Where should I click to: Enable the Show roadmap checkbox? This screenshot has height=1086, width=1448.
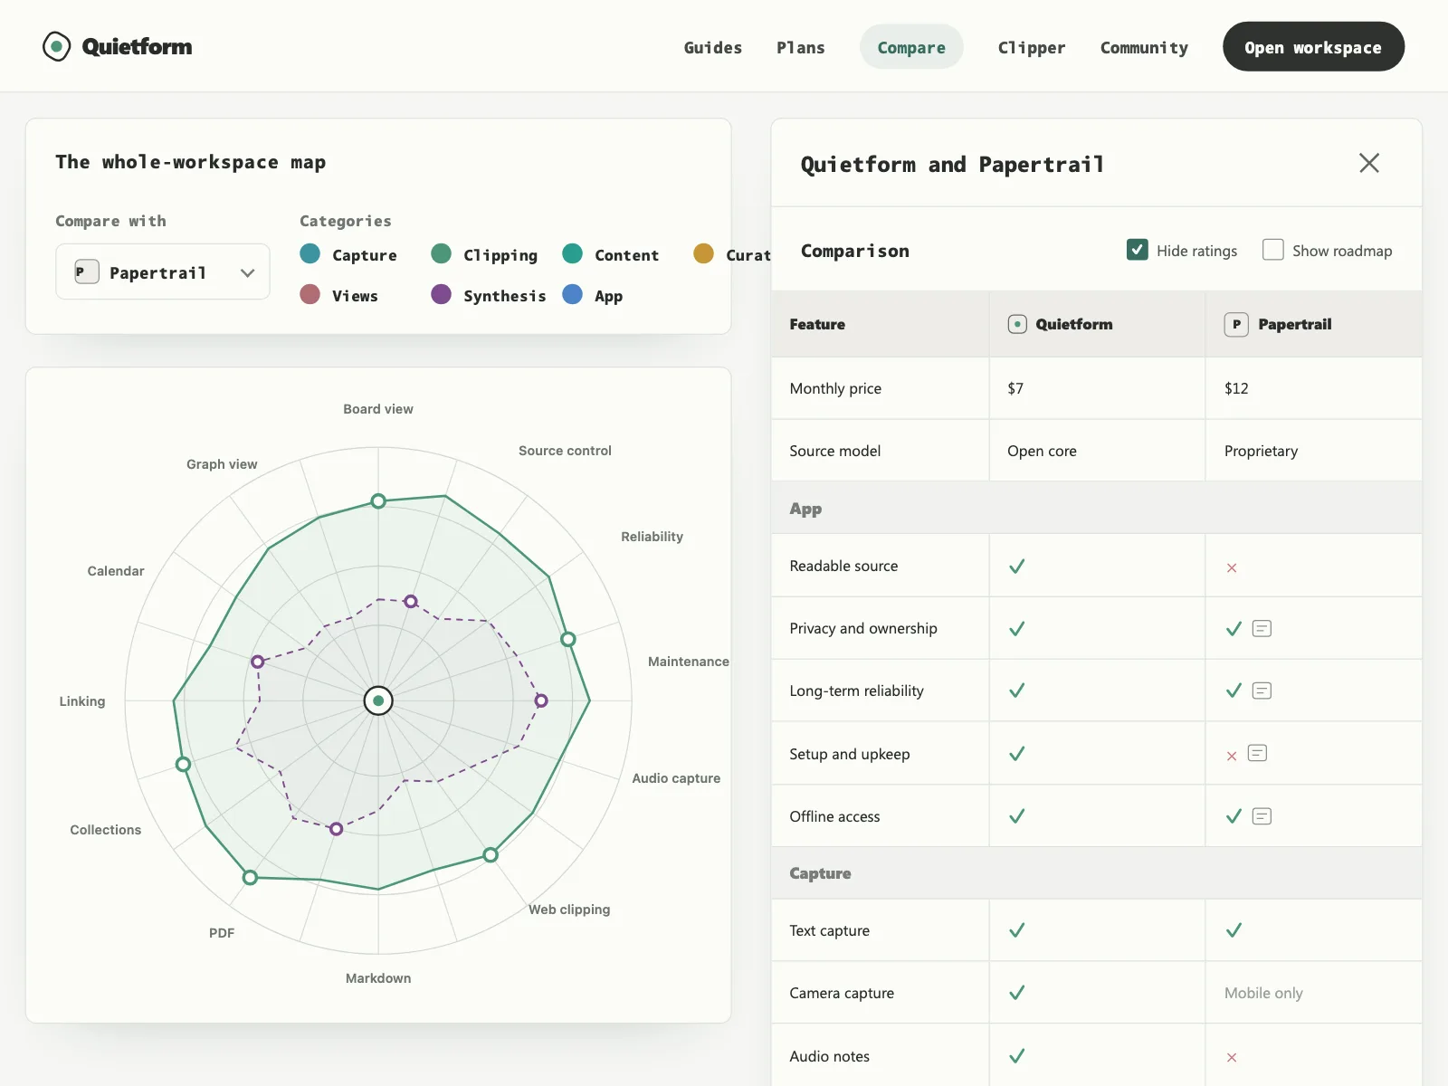click(1273, 250)
